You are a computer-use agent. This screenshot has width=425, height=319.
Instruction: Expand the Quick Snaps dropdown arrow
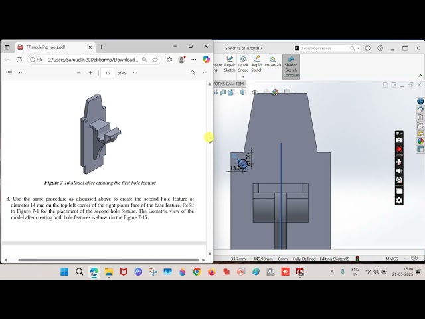pyautogui.click(x=243, y=77)
